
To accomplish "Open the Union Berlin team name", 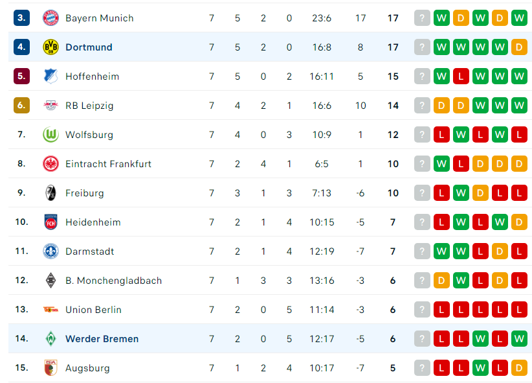I will (x=93, y=310).
